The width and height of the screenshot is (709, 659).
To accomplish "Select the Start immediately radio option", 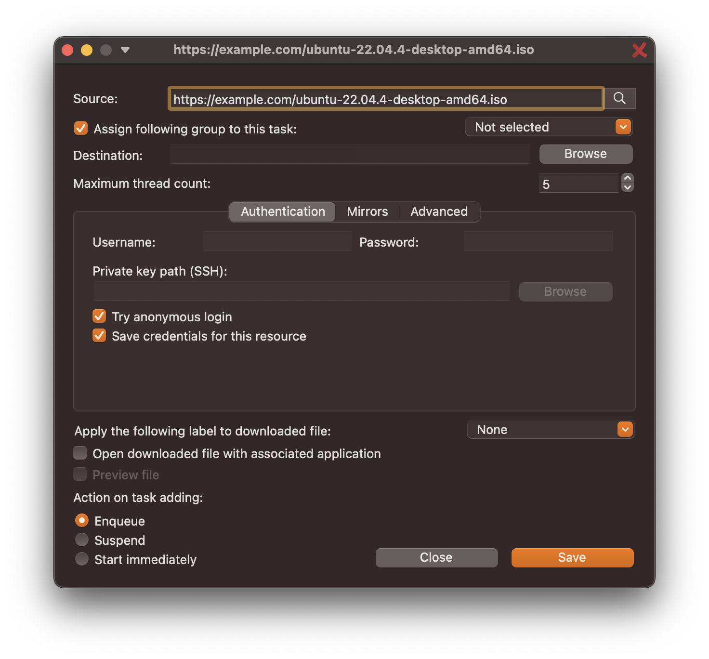I will pyautogui.click(x=82, y=559).
